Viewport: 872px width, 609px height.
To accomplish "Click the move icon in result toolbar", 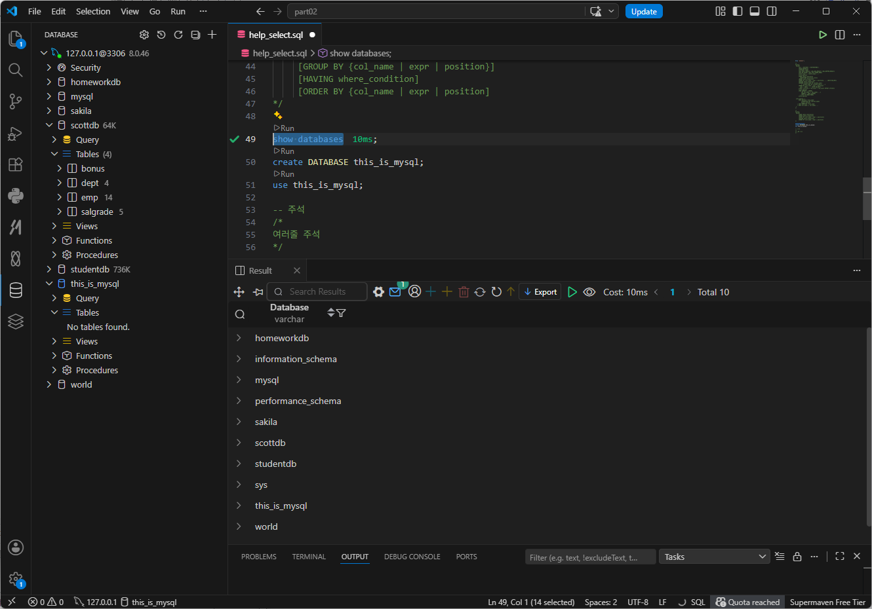I will (239, 292).
